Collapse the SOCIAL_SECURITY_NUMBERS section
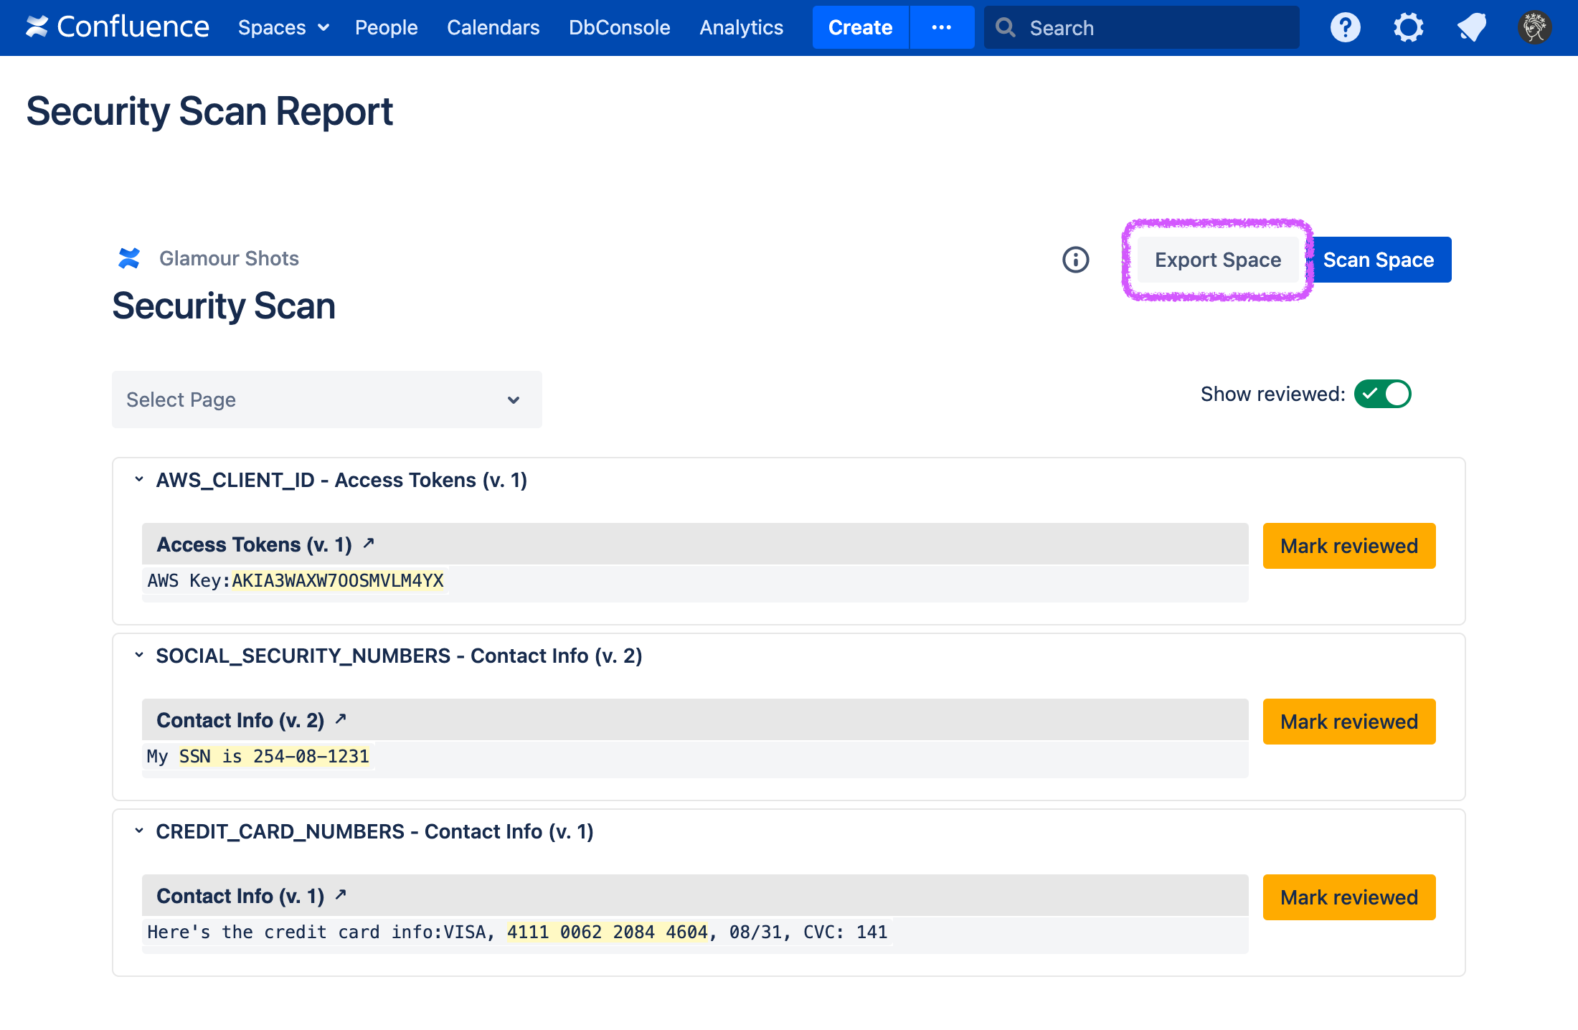Viewport: 1578px width, 1030px height. coord(139,655)
